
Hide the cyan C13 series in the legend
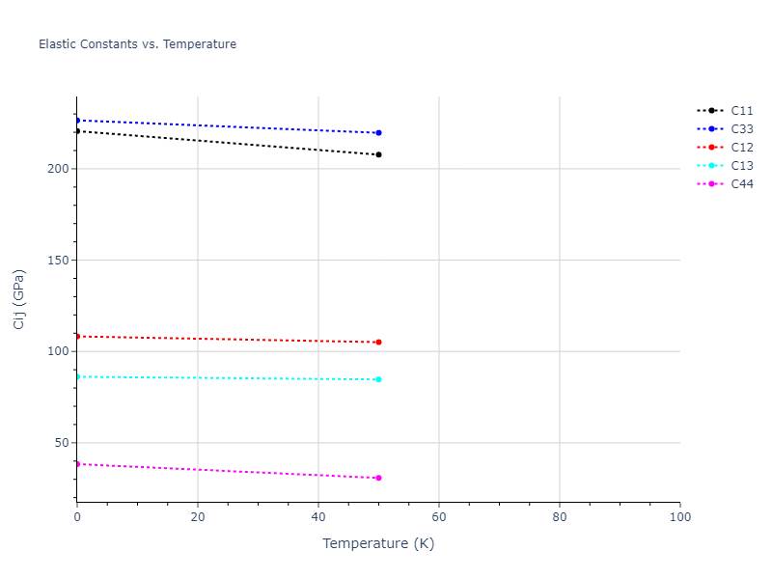tap(741, 166)
